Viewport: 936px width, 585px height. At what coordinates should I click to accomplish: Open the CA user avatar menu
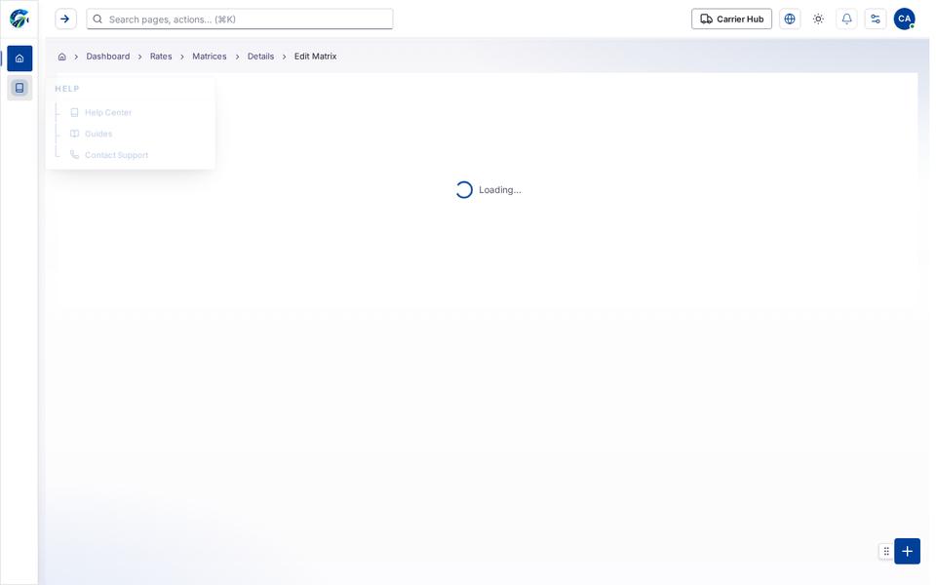click(905, 19)
